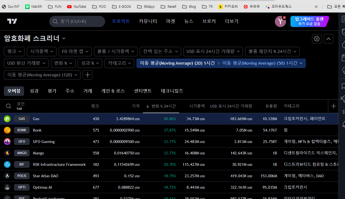Open the NAVER bookmark

click(x=34, y=6)
